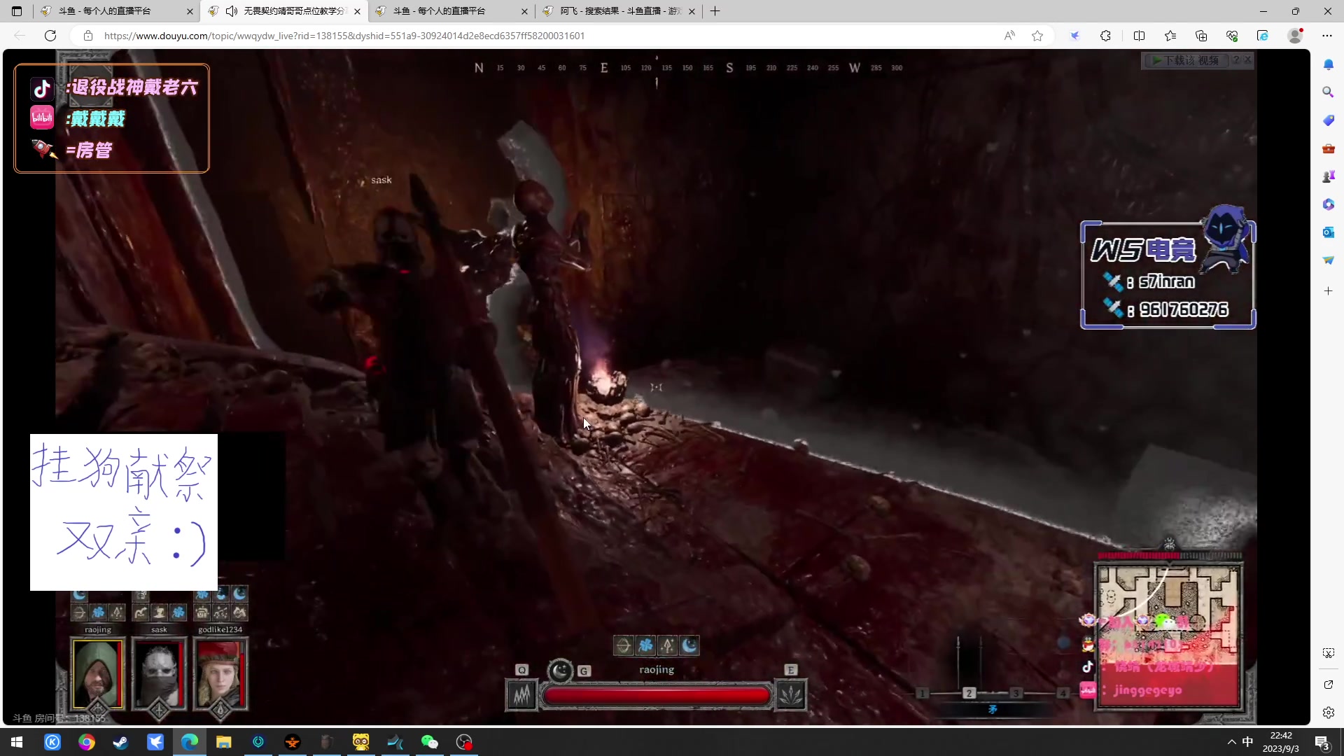Add a new app to sidebar

[x=1328, y=290]
